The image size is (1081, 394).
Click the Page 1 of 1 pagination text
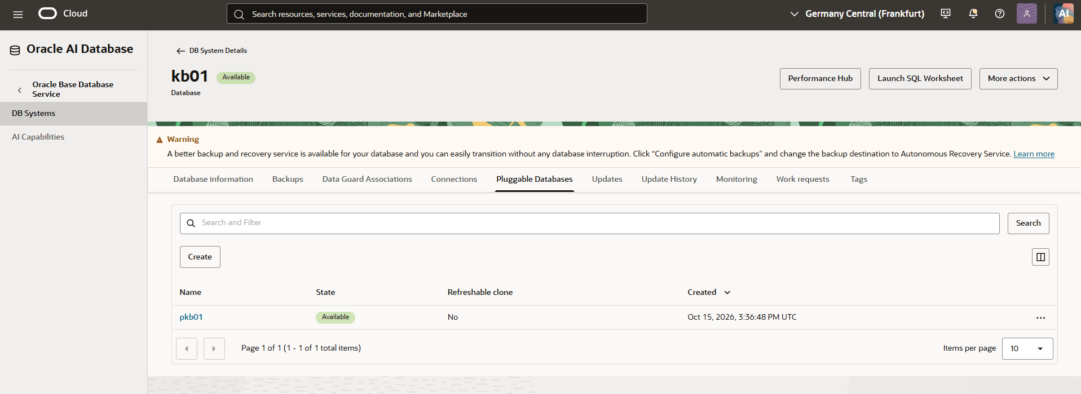[x=301, y=348]
